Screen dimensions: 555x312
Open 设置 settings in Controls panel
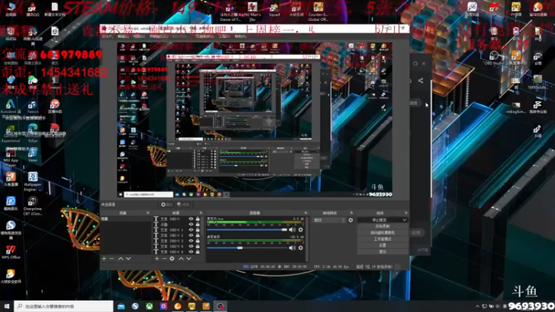(x=382, y=245)
